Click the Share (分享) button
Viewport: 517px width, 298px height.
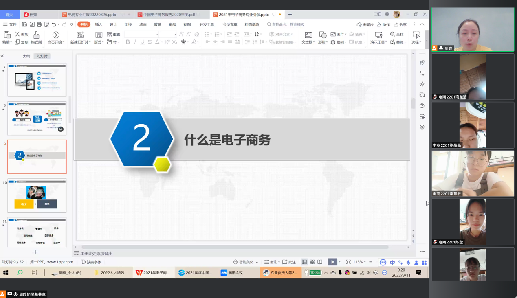(x=400, y=24)
